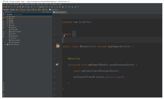Click the Open folder toolbar icon
Image resolution: width=164 pixels, height=99 pixels.
[4, 7]
